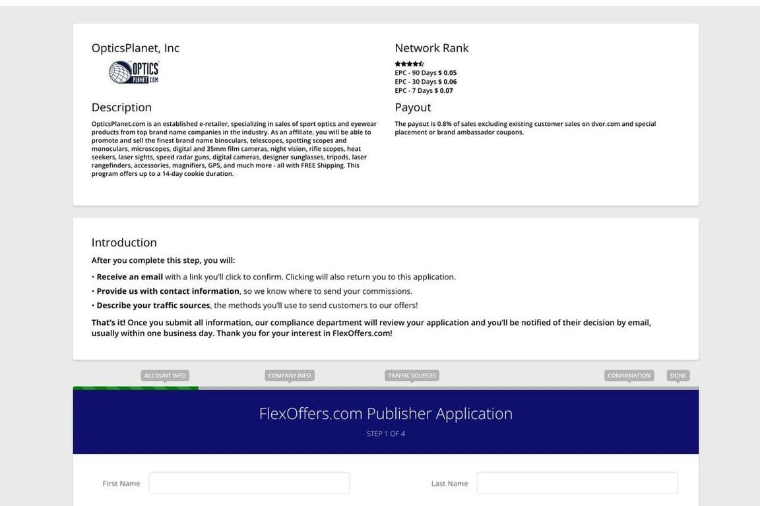Click the Done step marker
The width and height of the screenshot is (760, 506).
678,376
